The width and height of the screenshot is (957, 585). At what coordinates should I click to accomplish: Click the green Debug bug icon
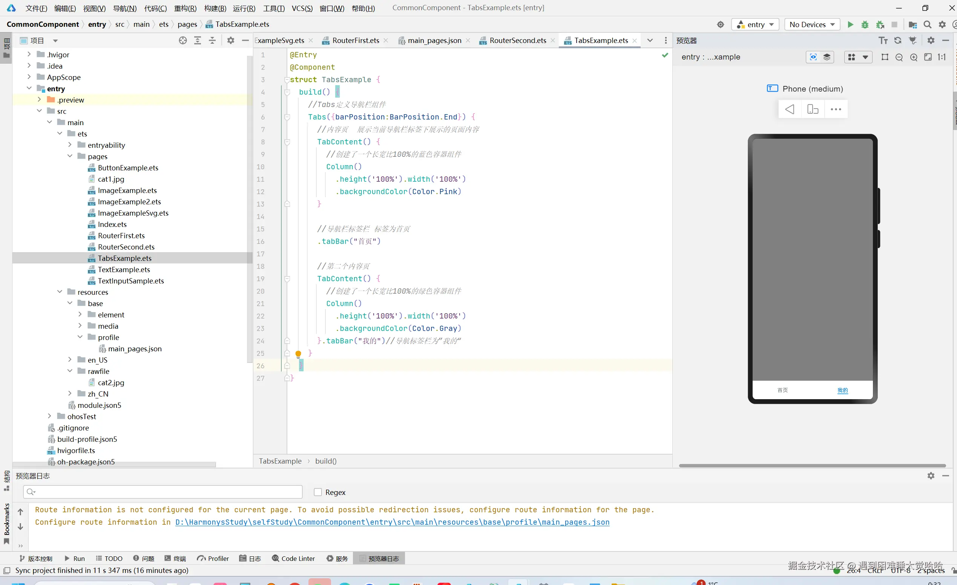tap(865, 25)
